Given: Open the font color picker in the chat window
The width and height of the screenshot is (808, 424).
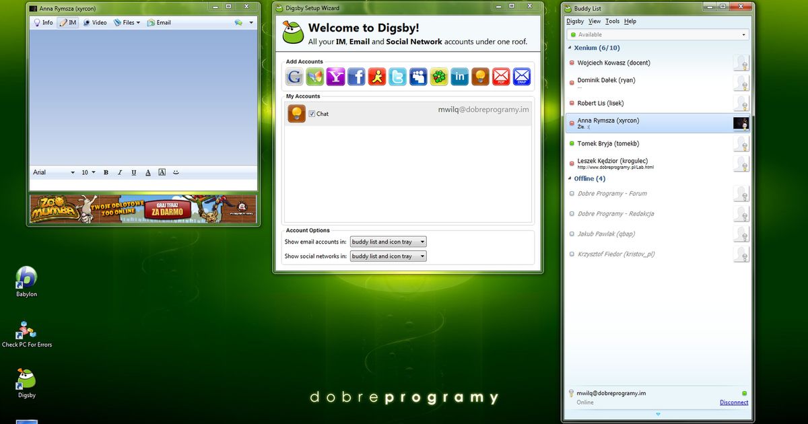Looking at the screenshot, I should tap(147, 172).
